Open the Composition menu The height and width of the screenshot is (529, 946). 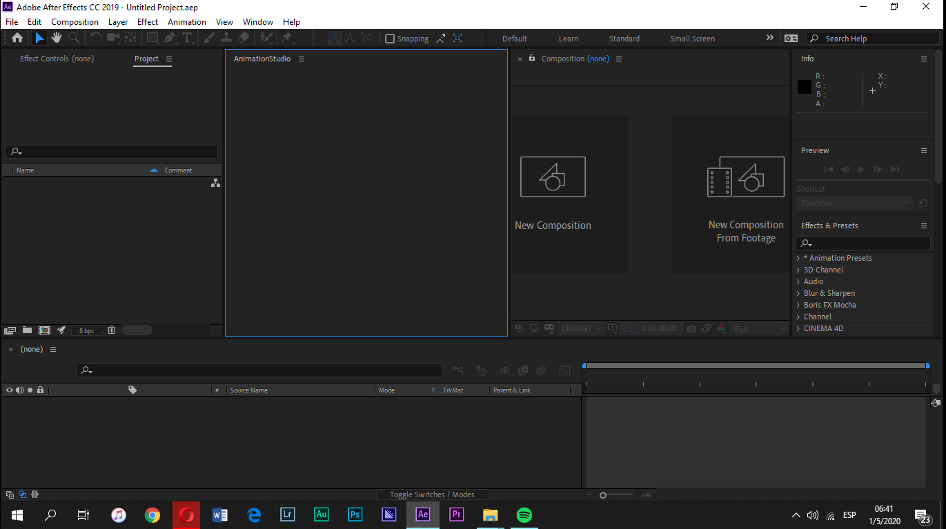click(75, 21)
